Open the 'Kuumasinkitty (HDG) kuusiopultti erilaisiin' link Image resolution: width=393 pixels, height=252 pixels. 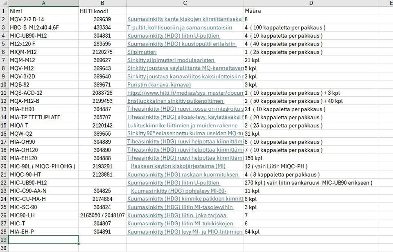click(x=181, y=44)
